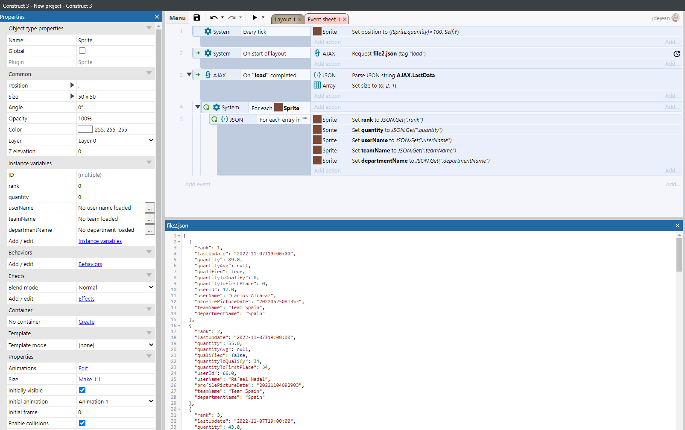Close the Properties panel
The image size is (685, 430).
click(157, 17)
